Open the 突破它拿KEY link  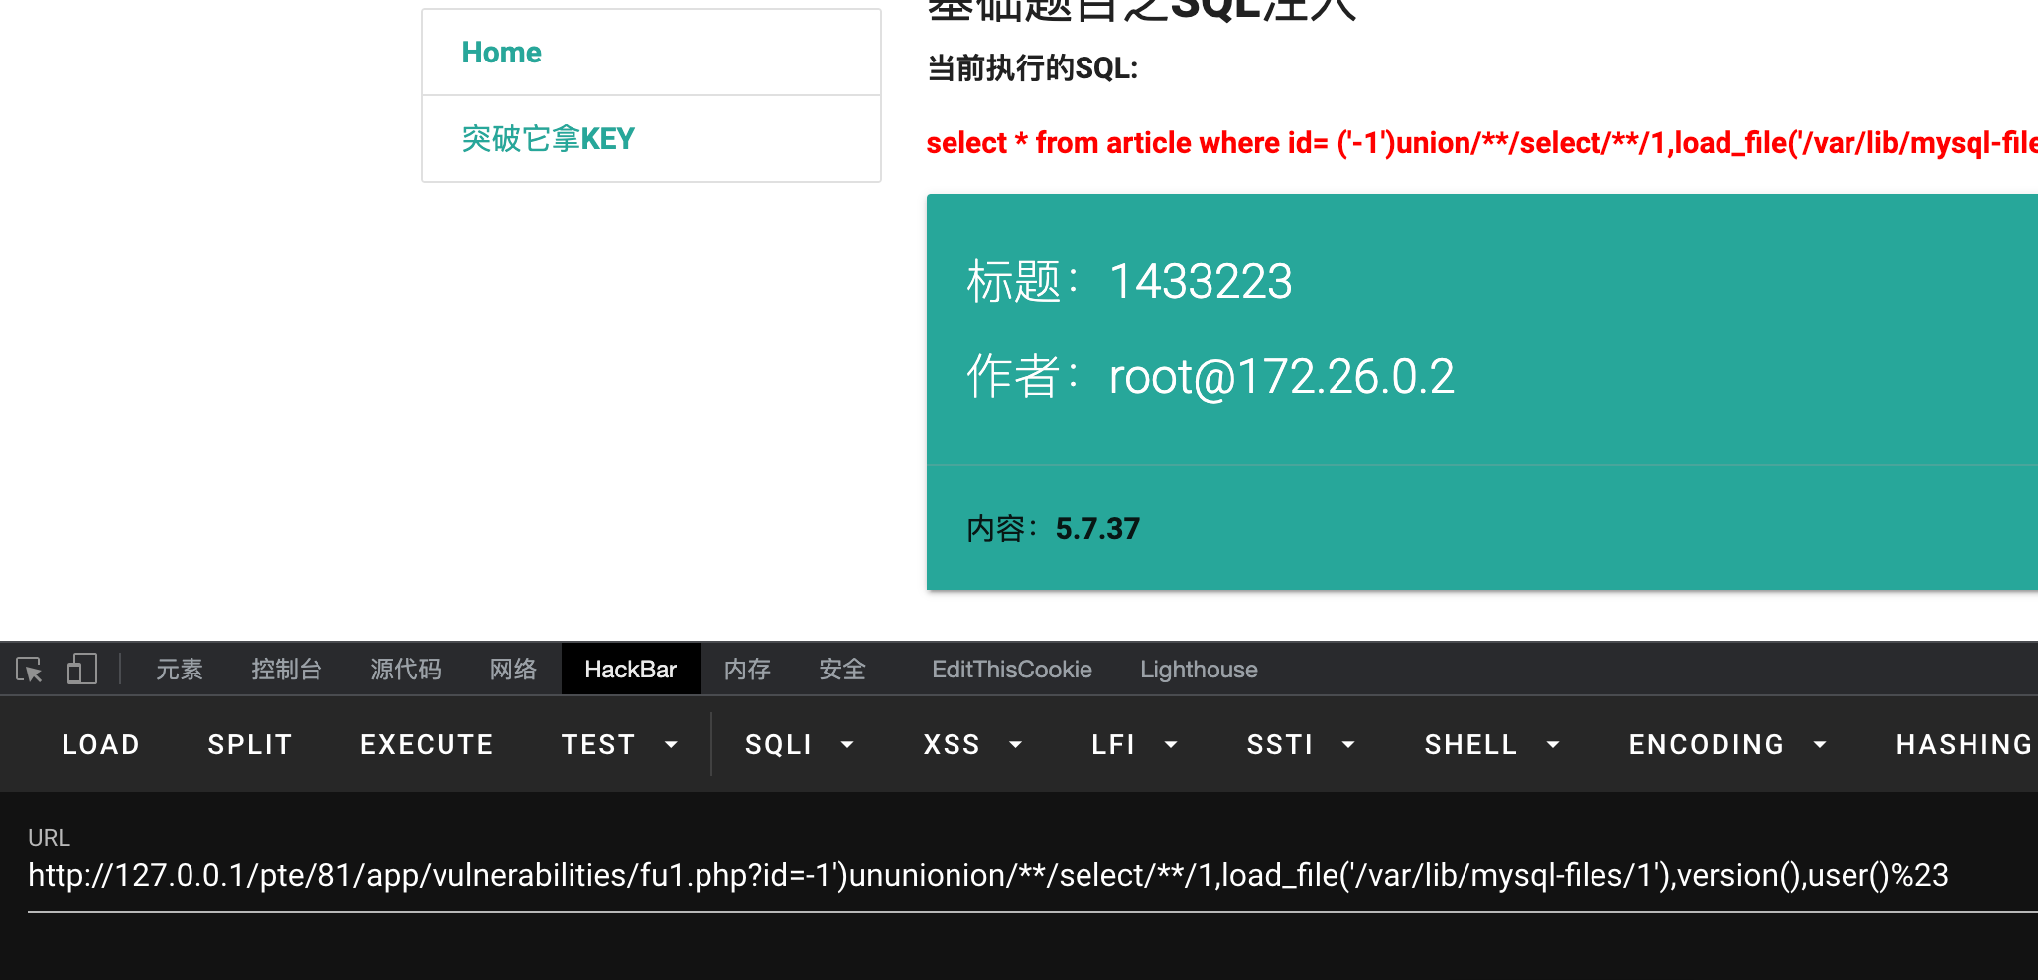(549, 139)
